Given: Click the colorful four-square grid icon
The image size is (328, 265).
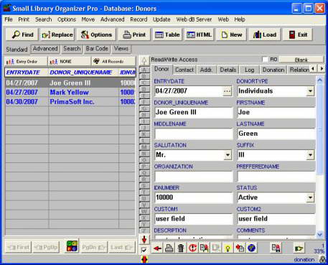Looking at the screenshot, I should tap(72, 246).
